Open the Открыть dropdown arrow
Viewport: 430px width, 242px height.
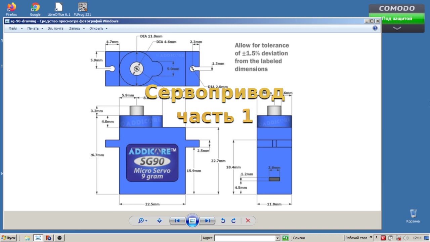click(x=106, y=29)
